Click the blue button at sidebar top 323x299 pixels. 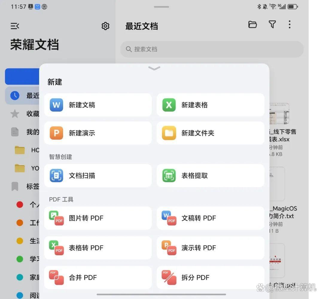[x=22, y=76]
